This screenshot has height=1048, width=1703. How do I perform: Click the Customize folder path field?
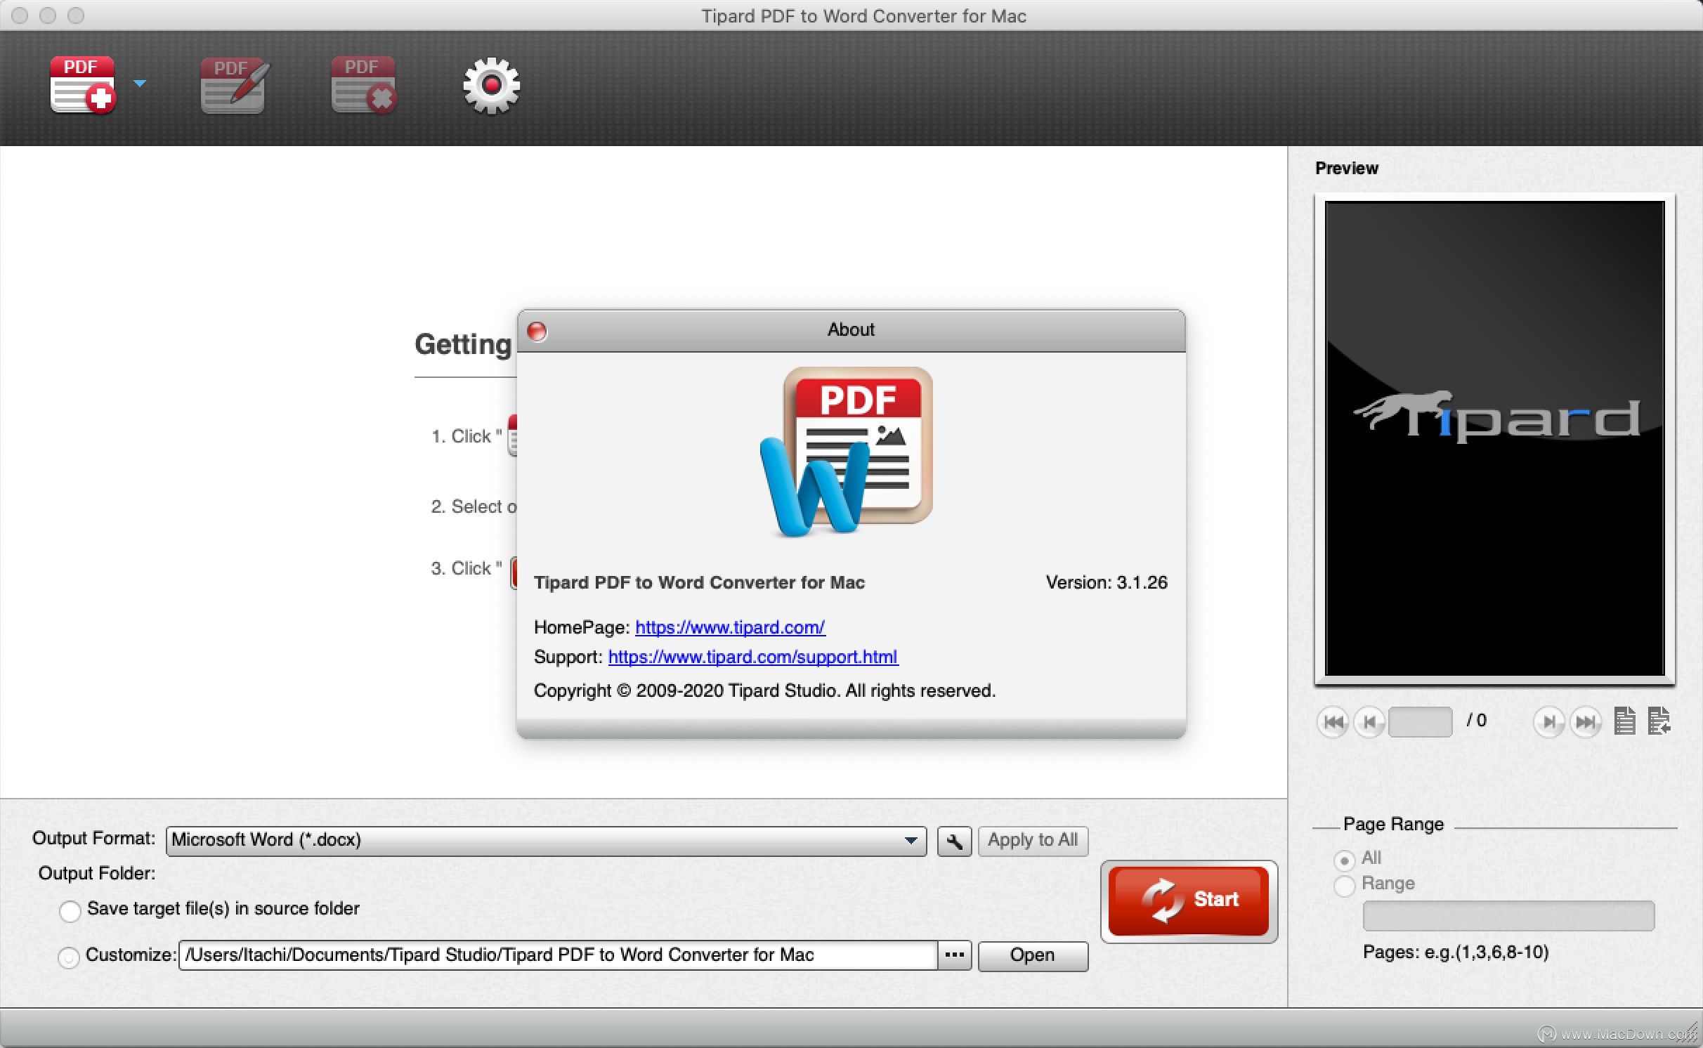coord(559,955)
